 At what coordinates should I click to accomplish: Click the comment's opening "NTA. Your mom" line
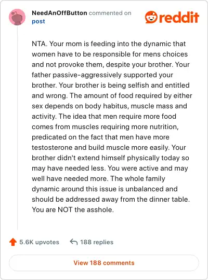pos(109,44)
